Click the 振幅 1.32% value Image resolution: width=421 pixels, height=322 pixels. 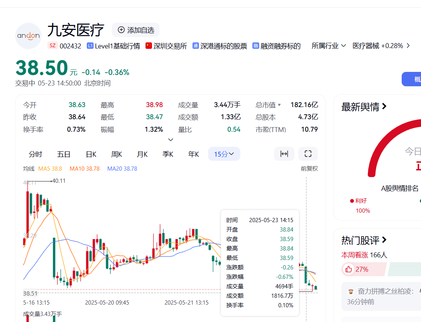(154, 129)
